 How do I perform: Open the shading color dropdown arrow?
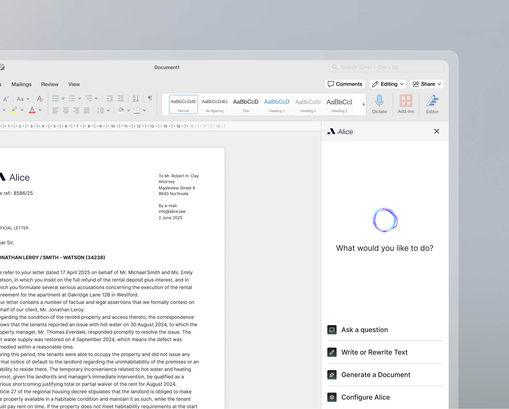[128, 110]
